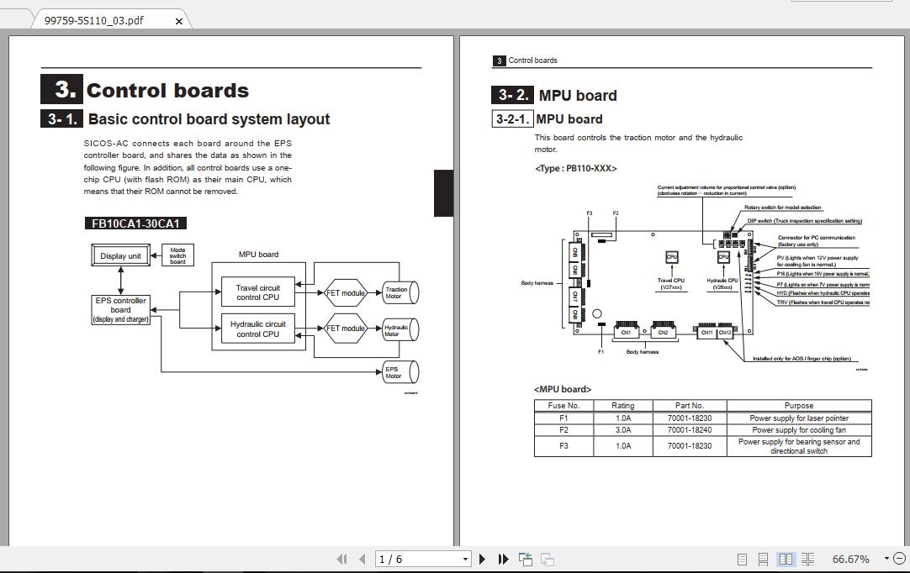Return to the previous view icon
The width and height of the screenshot is (910, 573).
coord(526,558)
